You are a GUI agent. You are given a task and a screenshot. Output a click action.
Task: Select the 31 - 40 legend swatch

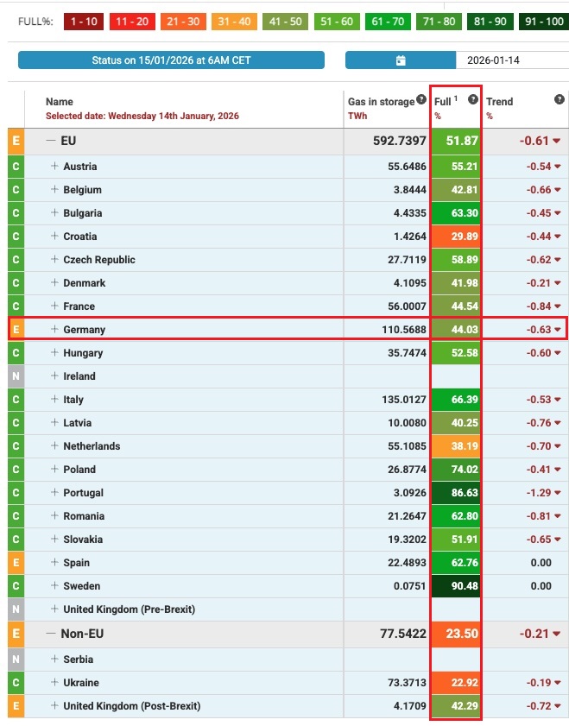pyautogui.click(x=234, y=22)
